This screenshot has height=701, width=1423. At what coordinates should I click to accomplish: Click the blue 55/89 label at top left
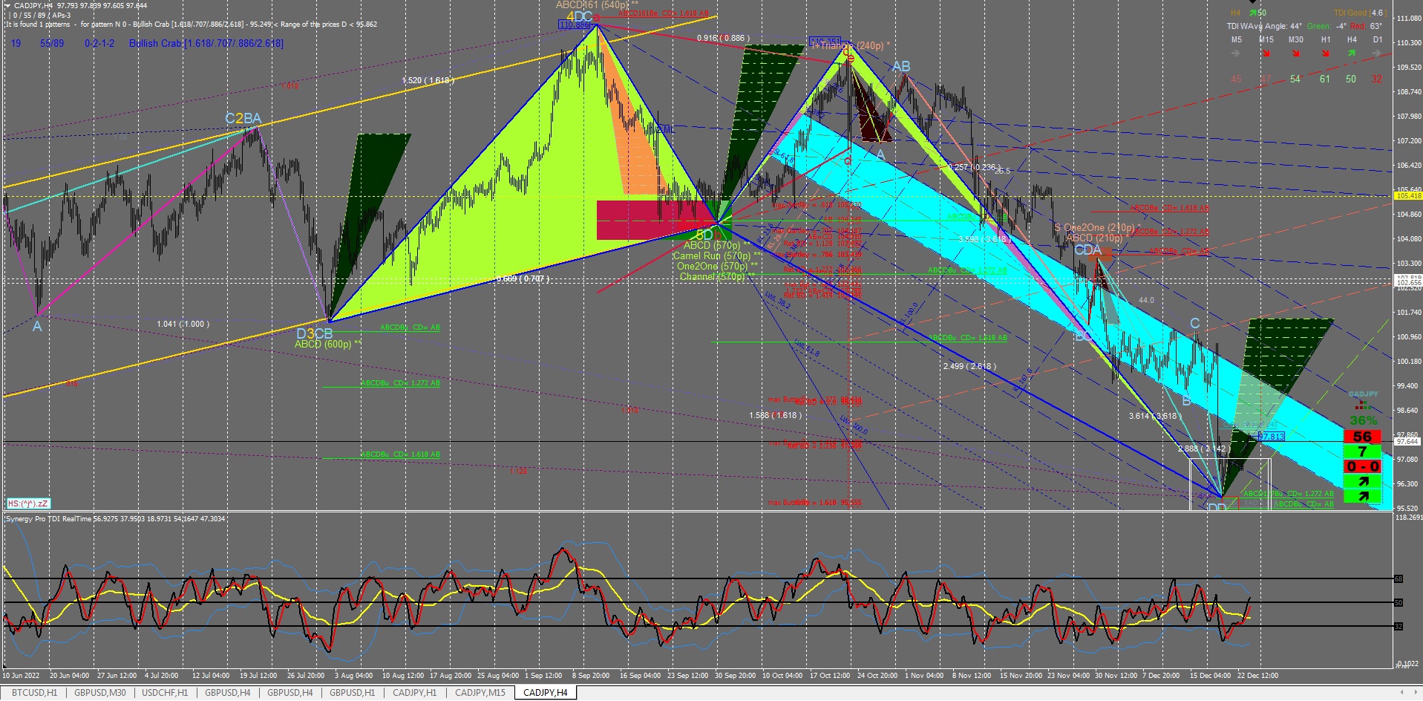52,44
